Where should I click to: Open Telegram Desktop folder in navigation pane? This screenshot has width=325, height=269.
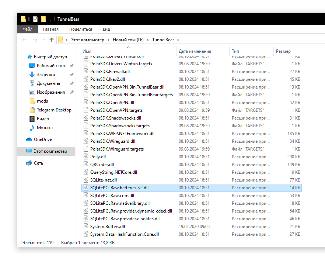54,110
